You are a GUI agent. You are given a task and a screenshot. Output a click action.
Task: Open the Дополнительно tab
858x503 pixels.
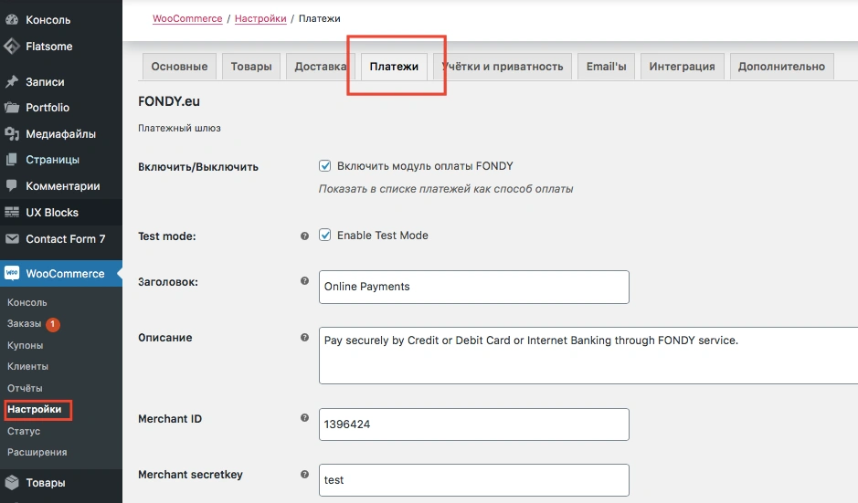pyautogui.click(x=781, y=66)
